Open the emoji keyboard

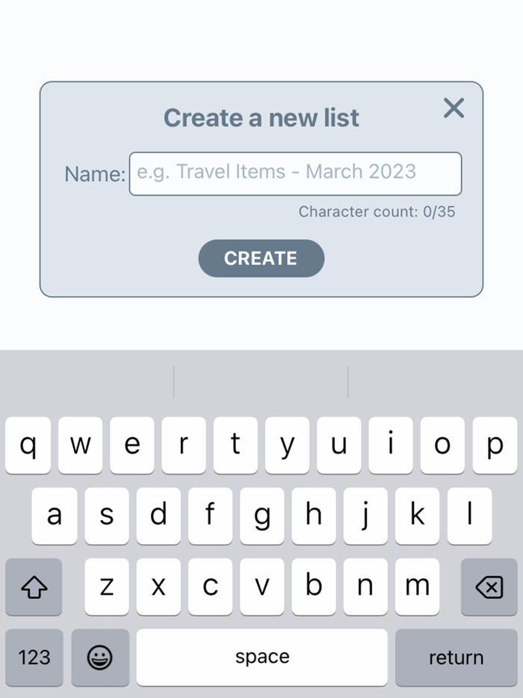99,657
